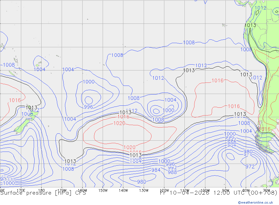Click the "Fr 10-04-2026 12:00 UTC (00+708)" timestamp
The height and width of the screenshot is (205, 279).
coord(218,193)
